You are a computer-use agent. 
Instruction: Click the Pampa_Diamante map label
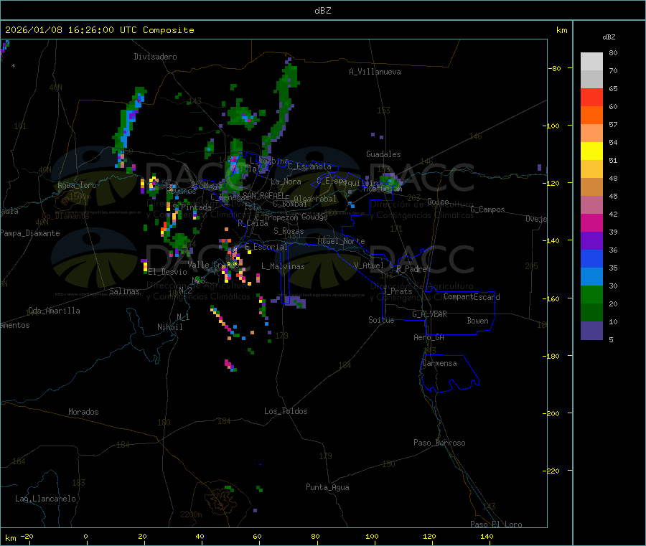[30, 233]
